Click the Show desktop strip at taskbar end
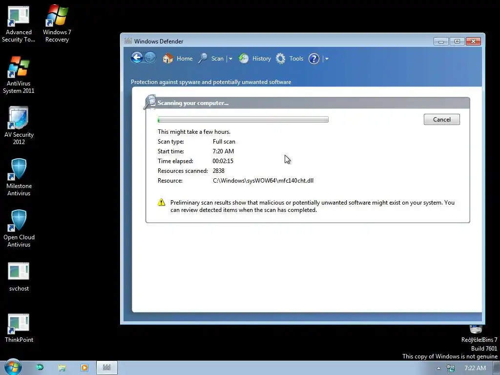 (x=497, y=368)
